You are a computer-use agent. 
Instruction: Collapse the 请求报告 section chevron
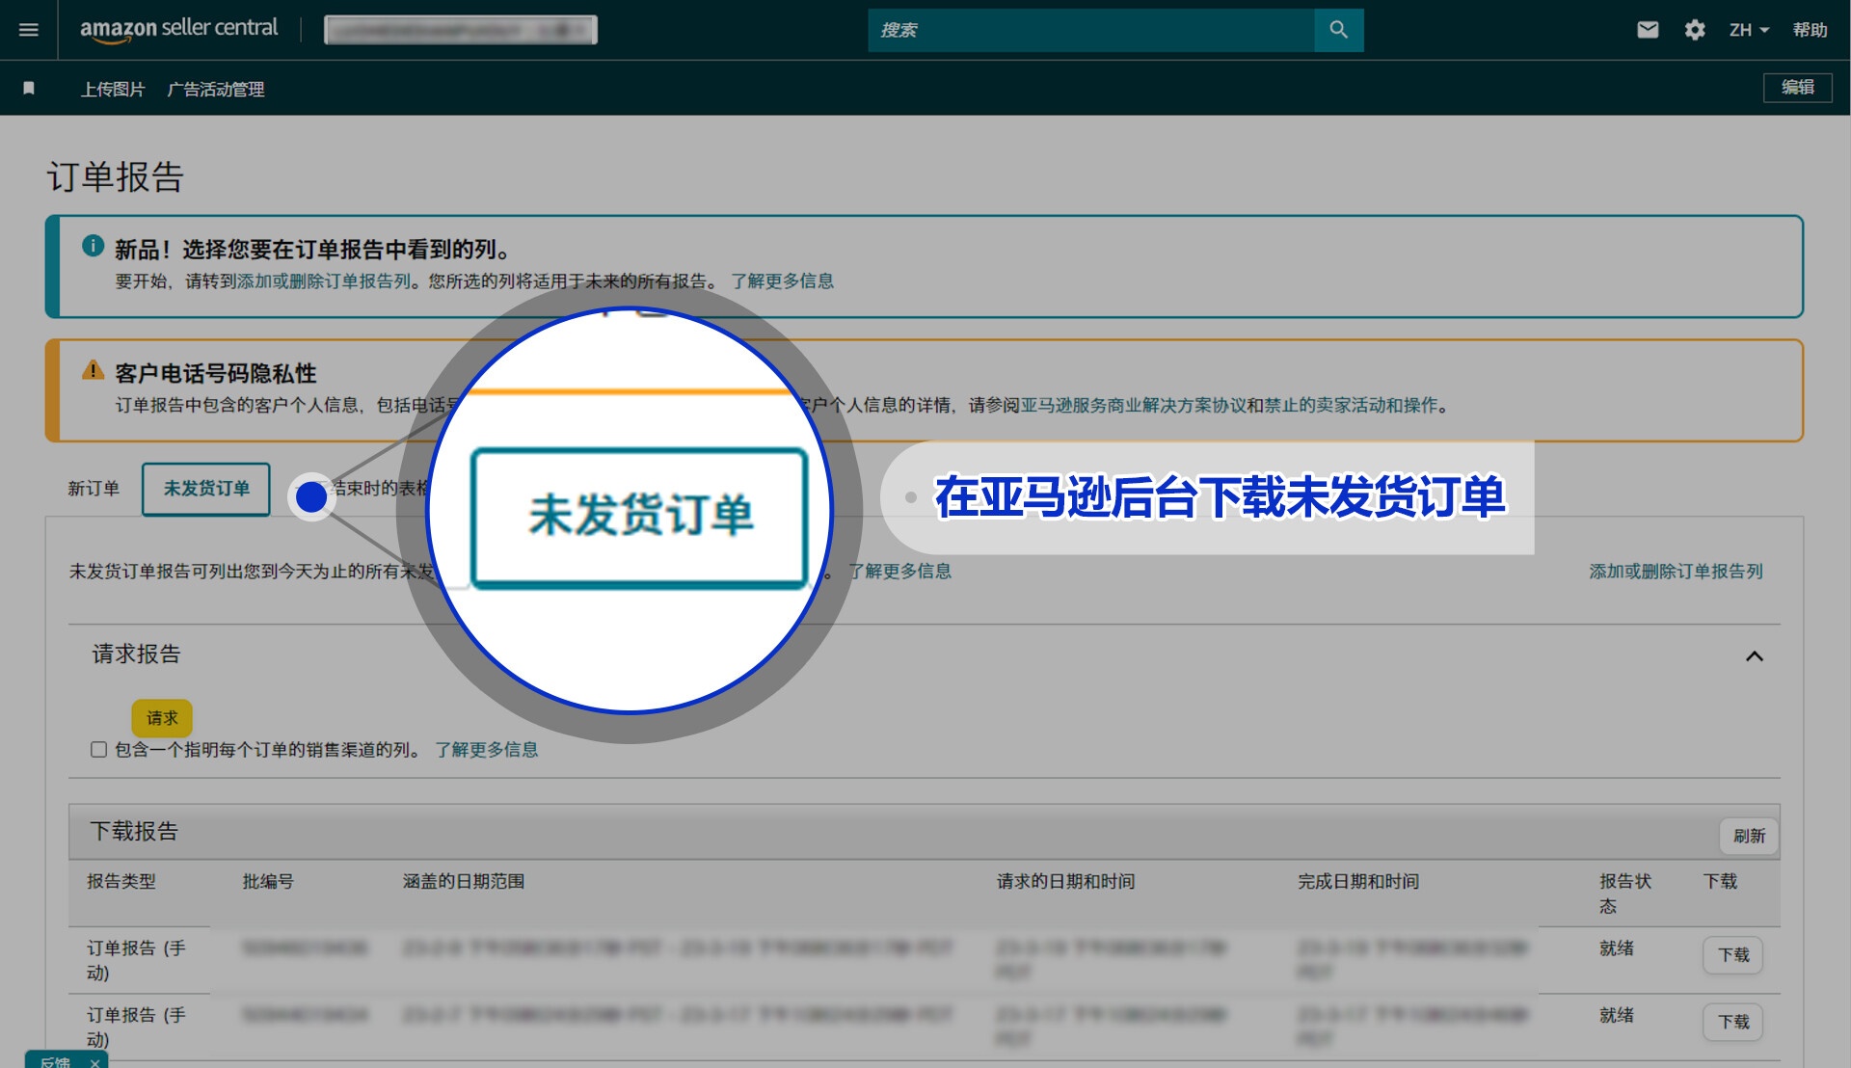click(1754, 656)
